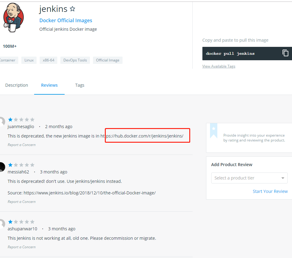Click the star rating on ashupanwar10's review

click(x=21, y=222)
